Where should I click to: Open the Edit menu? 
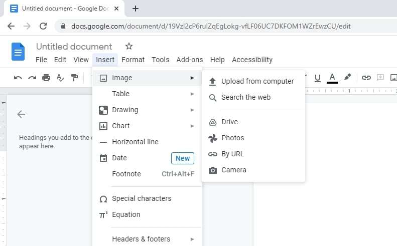[60, 60]
